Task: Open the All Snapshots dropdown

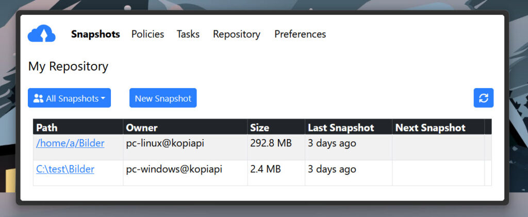Action: [69, 98]
